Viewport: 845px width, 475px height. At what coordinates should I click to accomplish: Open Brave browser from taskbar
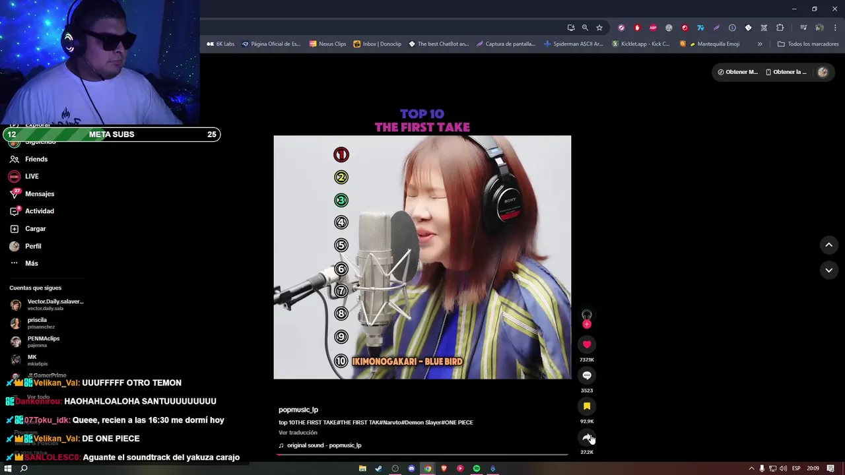444,468
